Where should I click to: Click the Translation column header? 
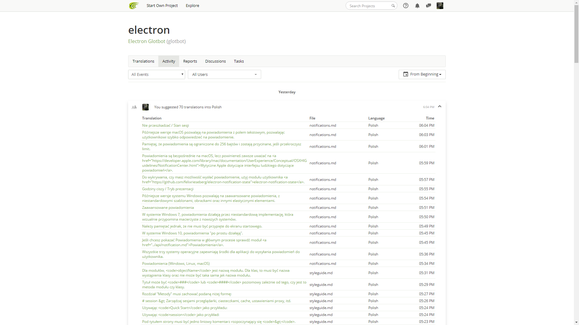click(x=152, y=118)
